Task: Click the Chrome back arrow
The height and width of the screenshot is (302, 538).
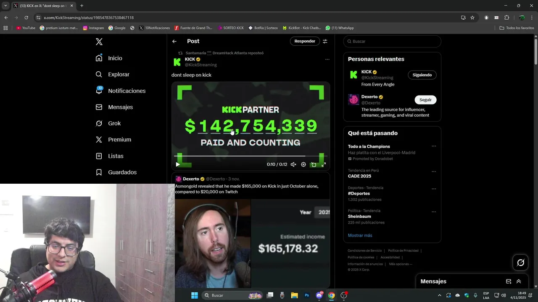Action: [6, 18]
